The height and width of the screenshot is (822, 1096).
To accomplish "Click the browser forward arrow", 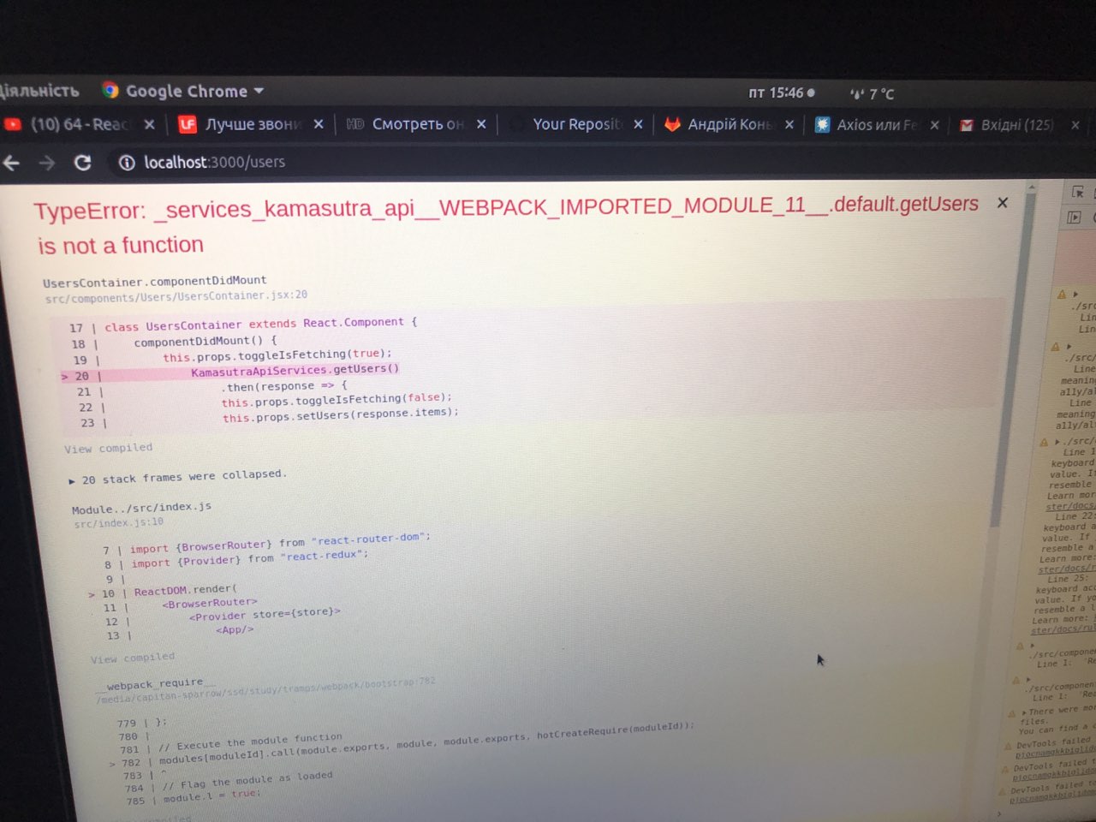I will coord(47,163).
